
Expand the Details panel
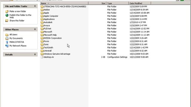pyautogui.click(x=35, y=54)
